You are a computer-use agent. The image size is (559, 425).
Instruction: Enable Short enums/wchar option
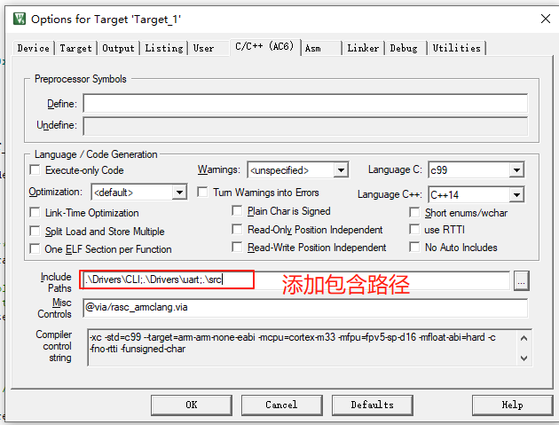[414, 213]
